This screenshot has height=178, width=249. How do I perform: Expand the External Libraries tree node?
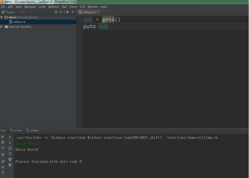point(2,27)
